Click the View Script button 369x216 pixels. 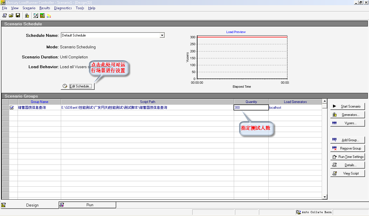tap(347, 173)
